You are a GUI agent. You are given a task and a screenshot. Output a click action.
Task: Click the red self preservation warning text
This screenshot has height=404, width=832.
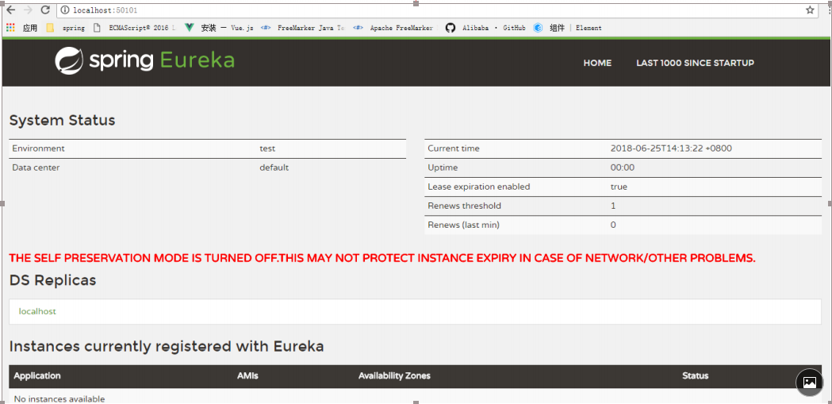tap(382, 259)
